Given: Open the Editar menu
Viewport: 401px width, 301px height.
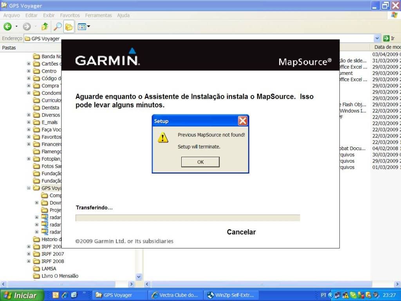Looking at the screenshot, I should click(x=31, y=15).
